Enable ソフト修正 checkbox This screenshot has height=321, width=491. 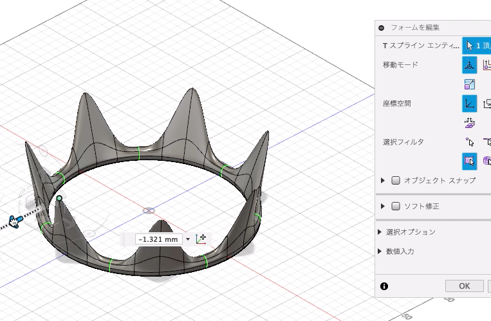pyautogui.click(x=396, y=206)
